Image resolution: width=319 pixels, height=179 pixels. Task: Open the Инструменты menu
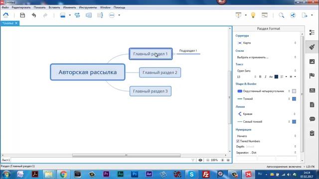88,7
